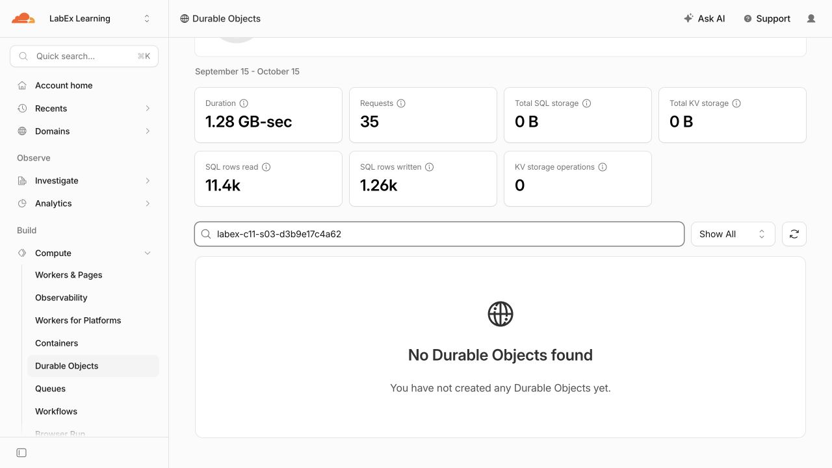The width and height of the screenshot is (832, 468).
Task: Click the Investigate document icon
Action: 22,180
